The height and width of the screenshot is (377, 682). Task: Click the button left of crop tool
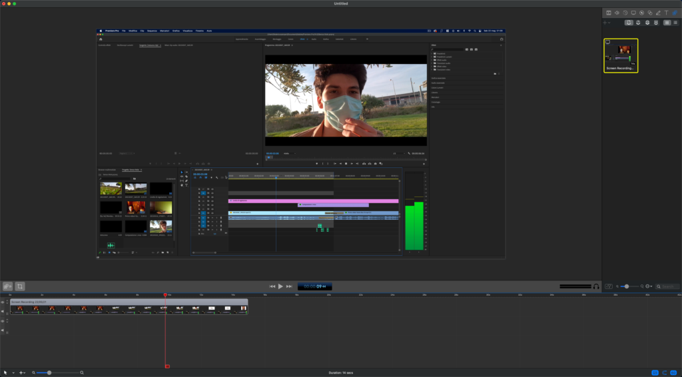(x=7, y=286)
